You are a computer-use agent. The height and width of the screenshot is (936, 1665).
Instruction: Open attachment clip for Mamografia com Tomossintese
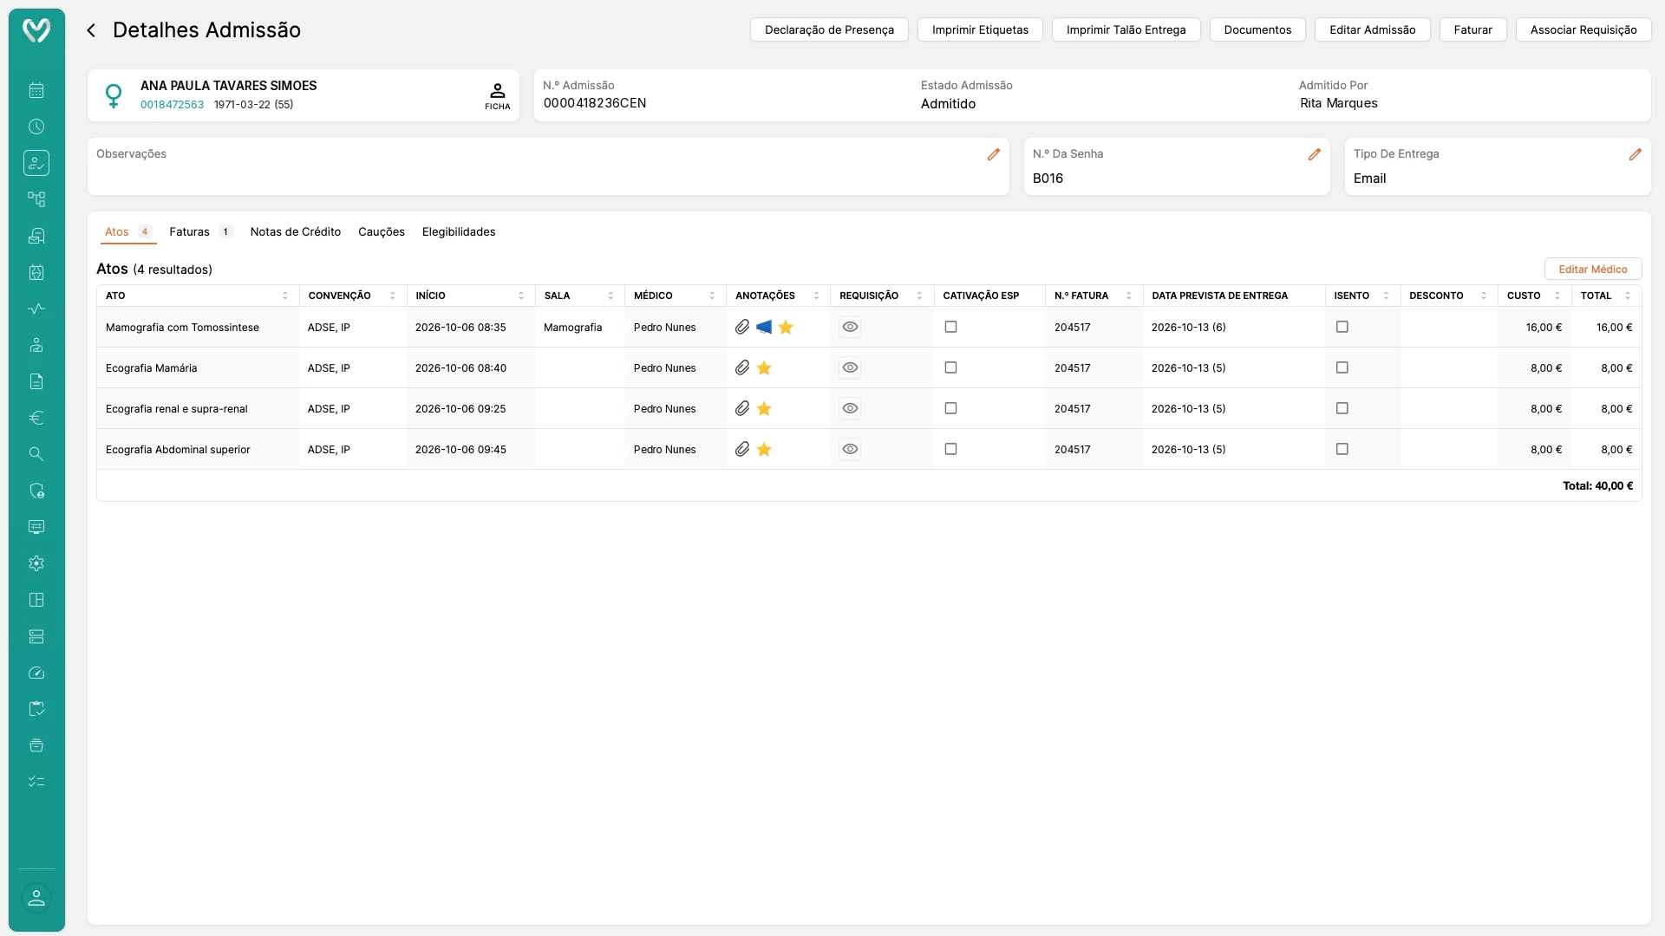pyautogui.click(x=742, y=327)
